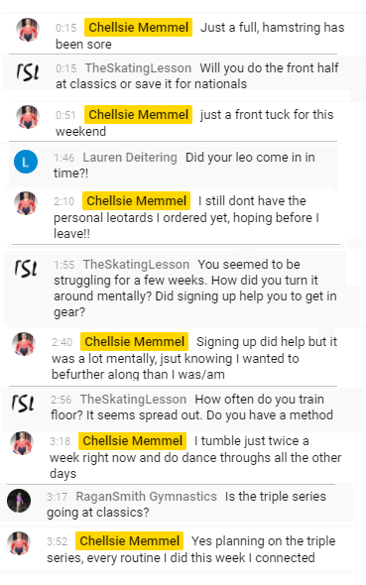
Task: Open TheSkatingLesson author name at 0:15
Action: [x=138, y=67]
